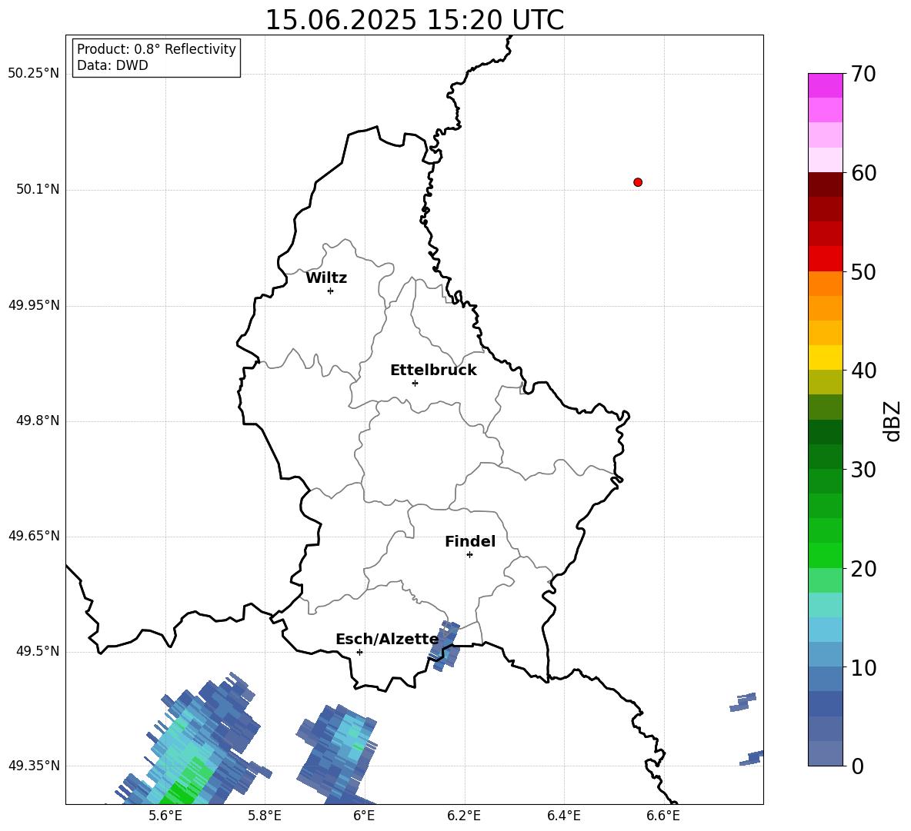
Task: Click the 6°E longitude label
Action: pos(364,816)
